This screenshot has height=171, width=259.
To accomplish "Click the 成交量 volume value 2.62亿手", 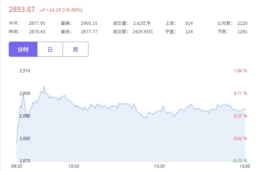I will coord(142,23).
